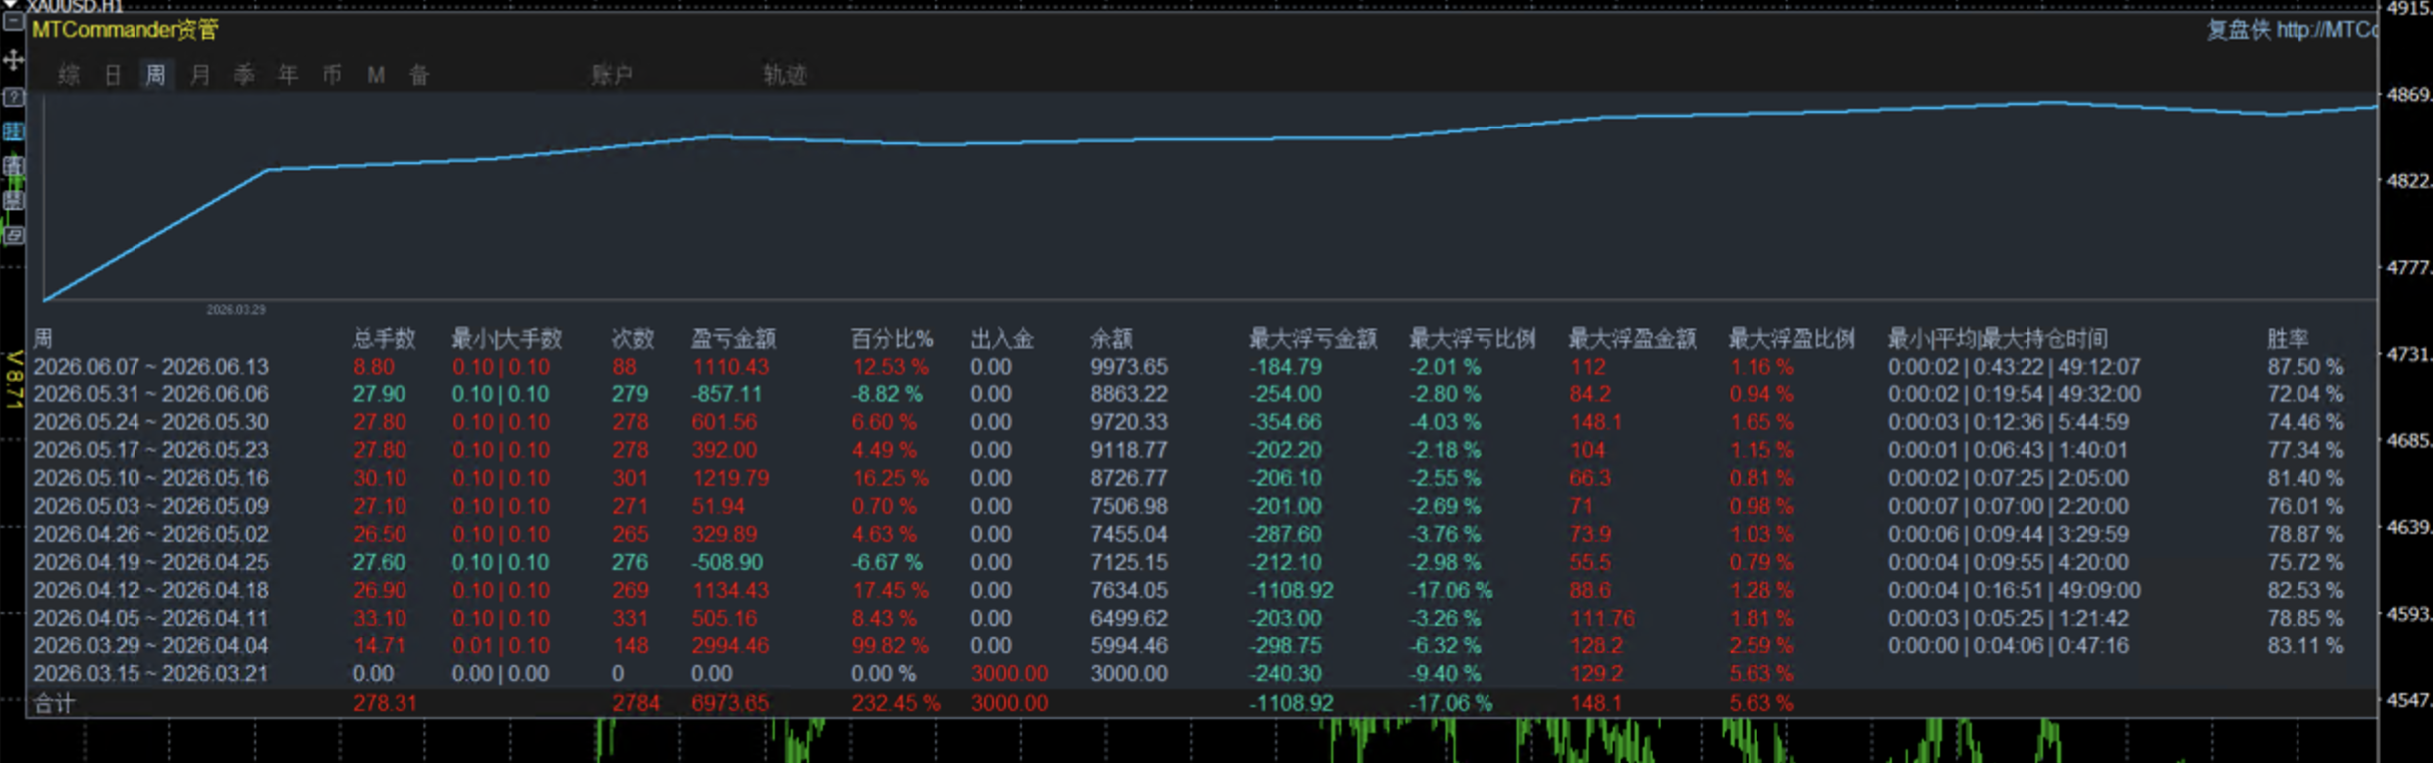This screenshot has width=2433, height=763.
Task: Click the 余额 column header
Action: (x=1111, y=339)
